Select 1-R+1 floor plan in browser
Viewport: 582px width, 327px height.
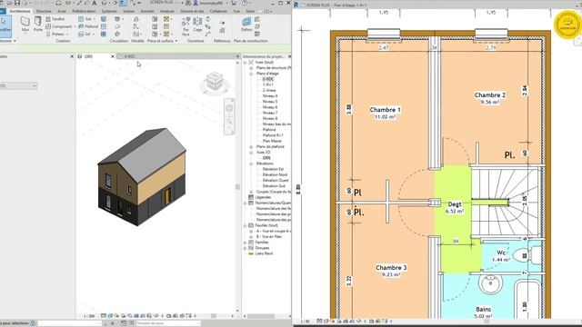pyautogui.click(x=268, y=84)
